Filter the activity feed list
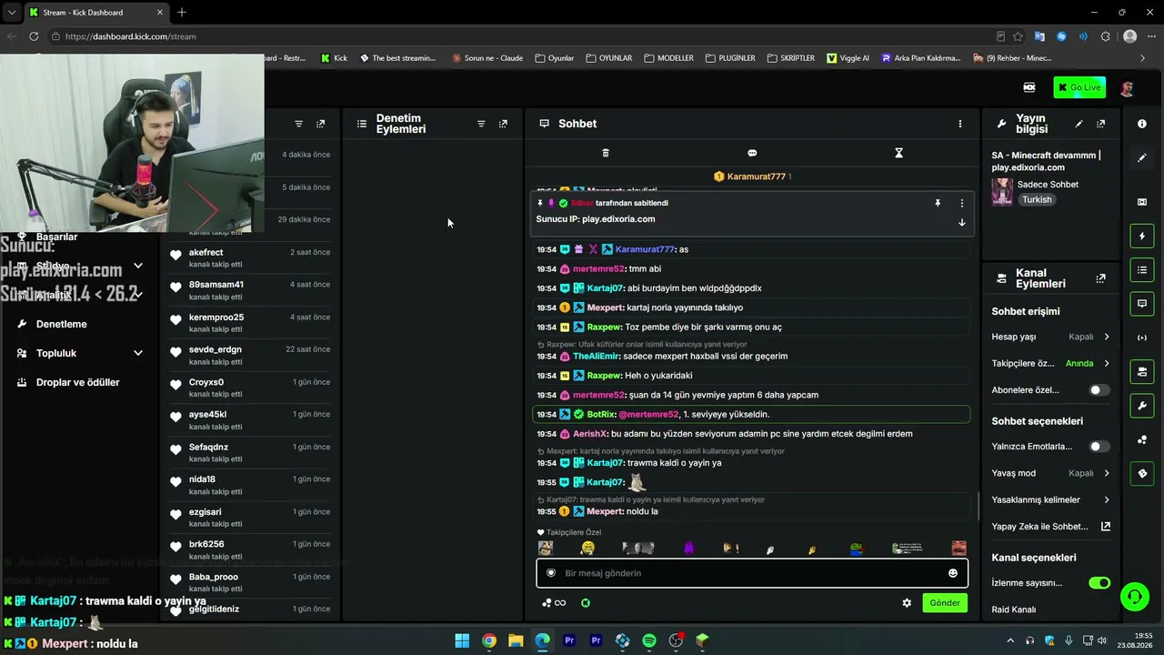 (x=298, y=124)
